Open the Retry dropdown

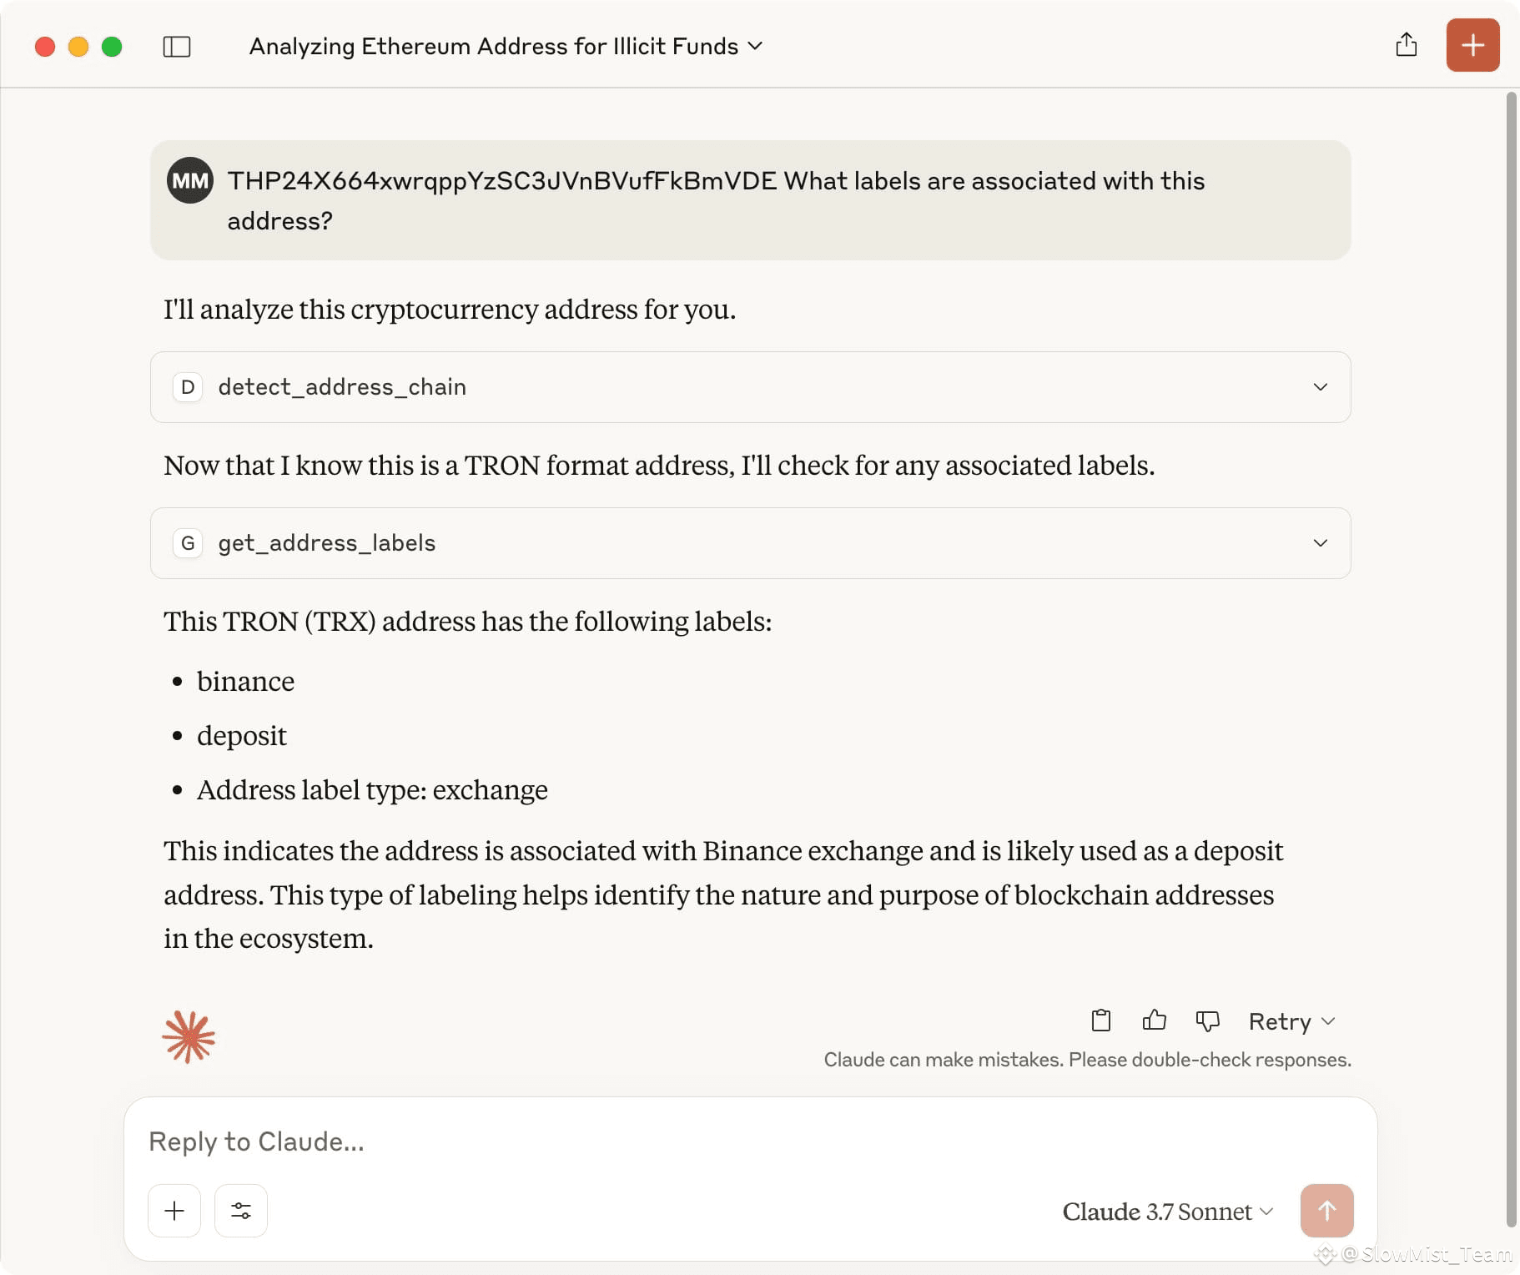point(1291,1021)
